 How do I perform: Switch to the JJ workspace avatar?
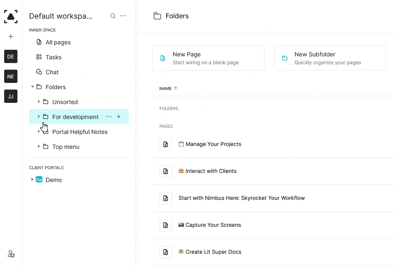click(x=11, y=96)
